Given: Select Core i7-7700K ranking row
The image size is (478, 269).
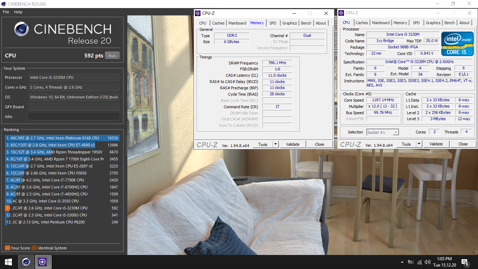Looking at the screenshot, I should pyautogui.click(x=62, y=180).
